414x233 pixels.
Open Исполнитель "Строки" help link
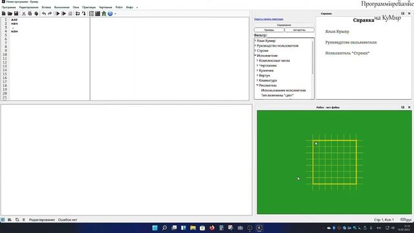tap(347, 53)
